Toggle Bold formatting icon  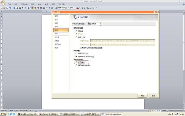coord(23,8)
